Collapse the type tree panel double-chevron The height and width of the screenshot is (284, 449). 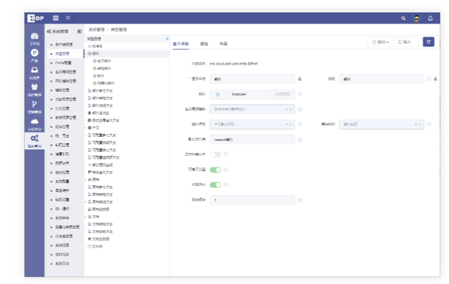point(167,38)
